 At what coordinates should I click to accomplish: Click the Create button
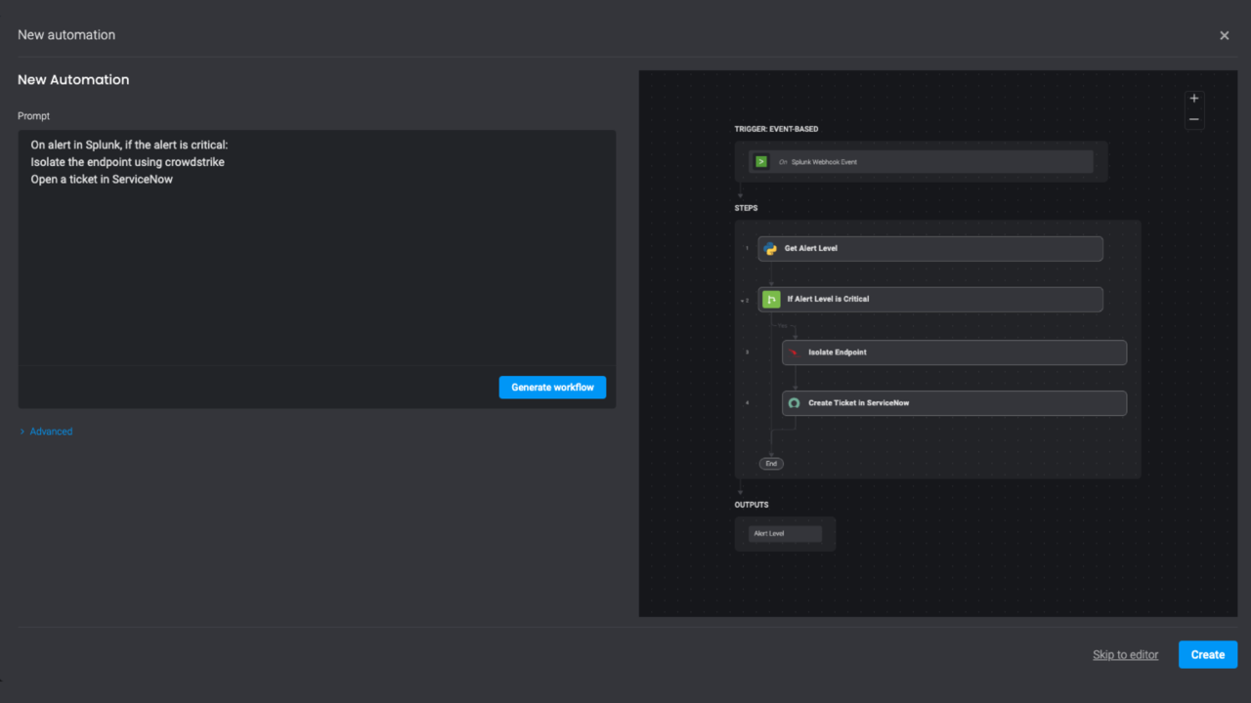1208,654
